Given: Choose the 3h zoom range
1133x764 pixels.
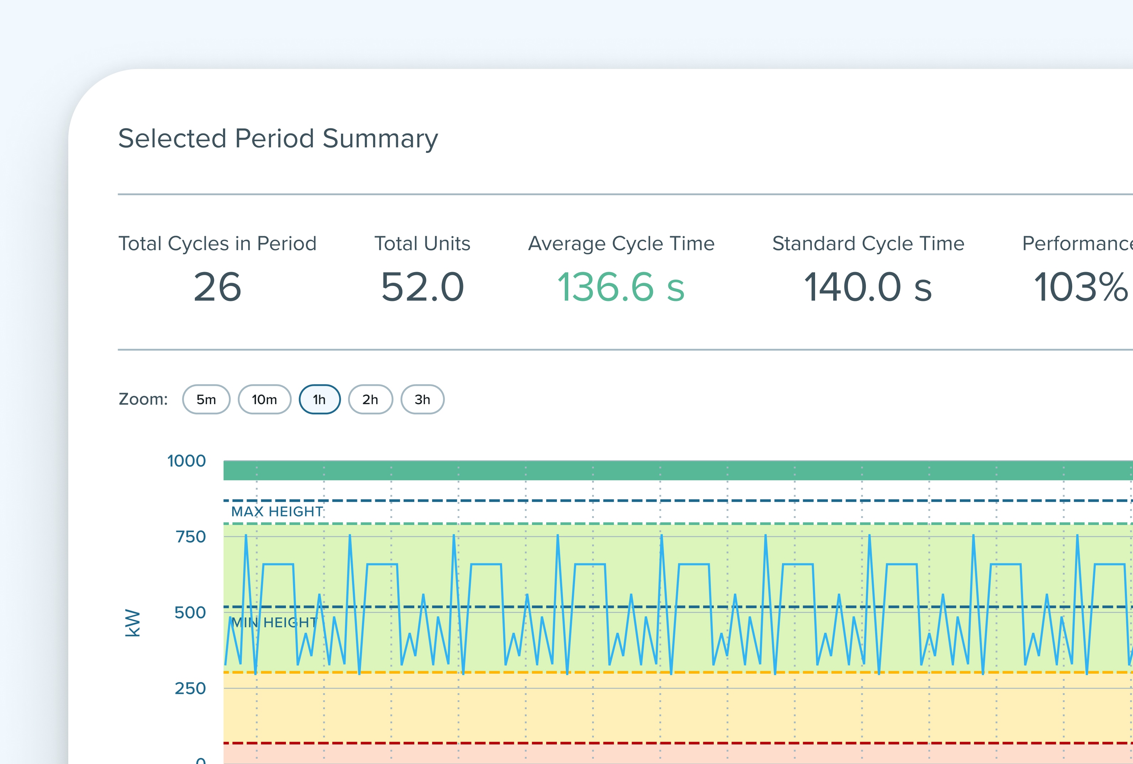Looking at the screenshot, I should [x=422, y=399].
